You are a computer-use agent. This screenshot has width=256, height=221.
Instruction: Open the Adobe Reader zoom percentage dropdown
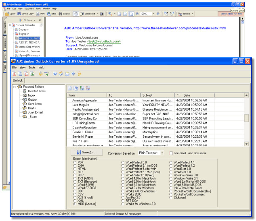pos(153,14)
